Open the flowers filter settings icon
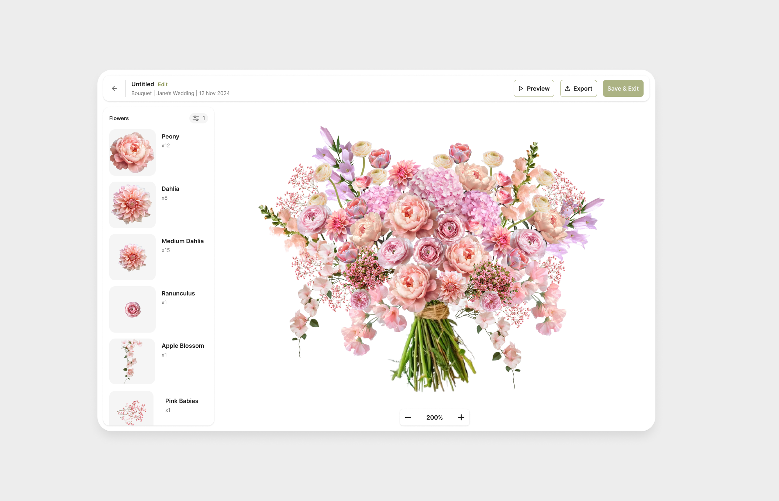The image size is (779, 501). 199,118
